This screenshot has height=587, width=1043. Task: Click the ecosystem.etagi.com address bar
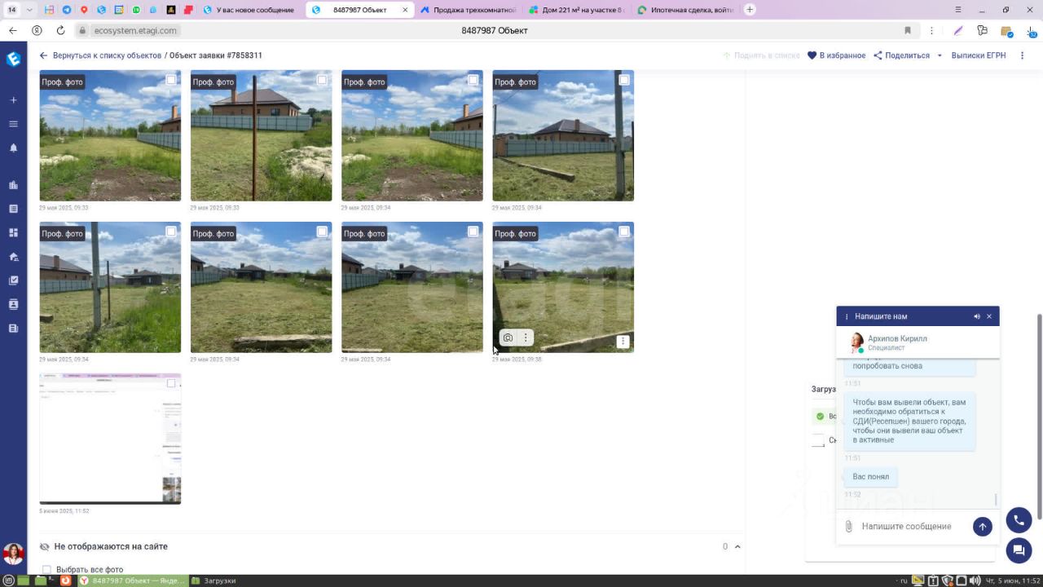click(134, 30)
